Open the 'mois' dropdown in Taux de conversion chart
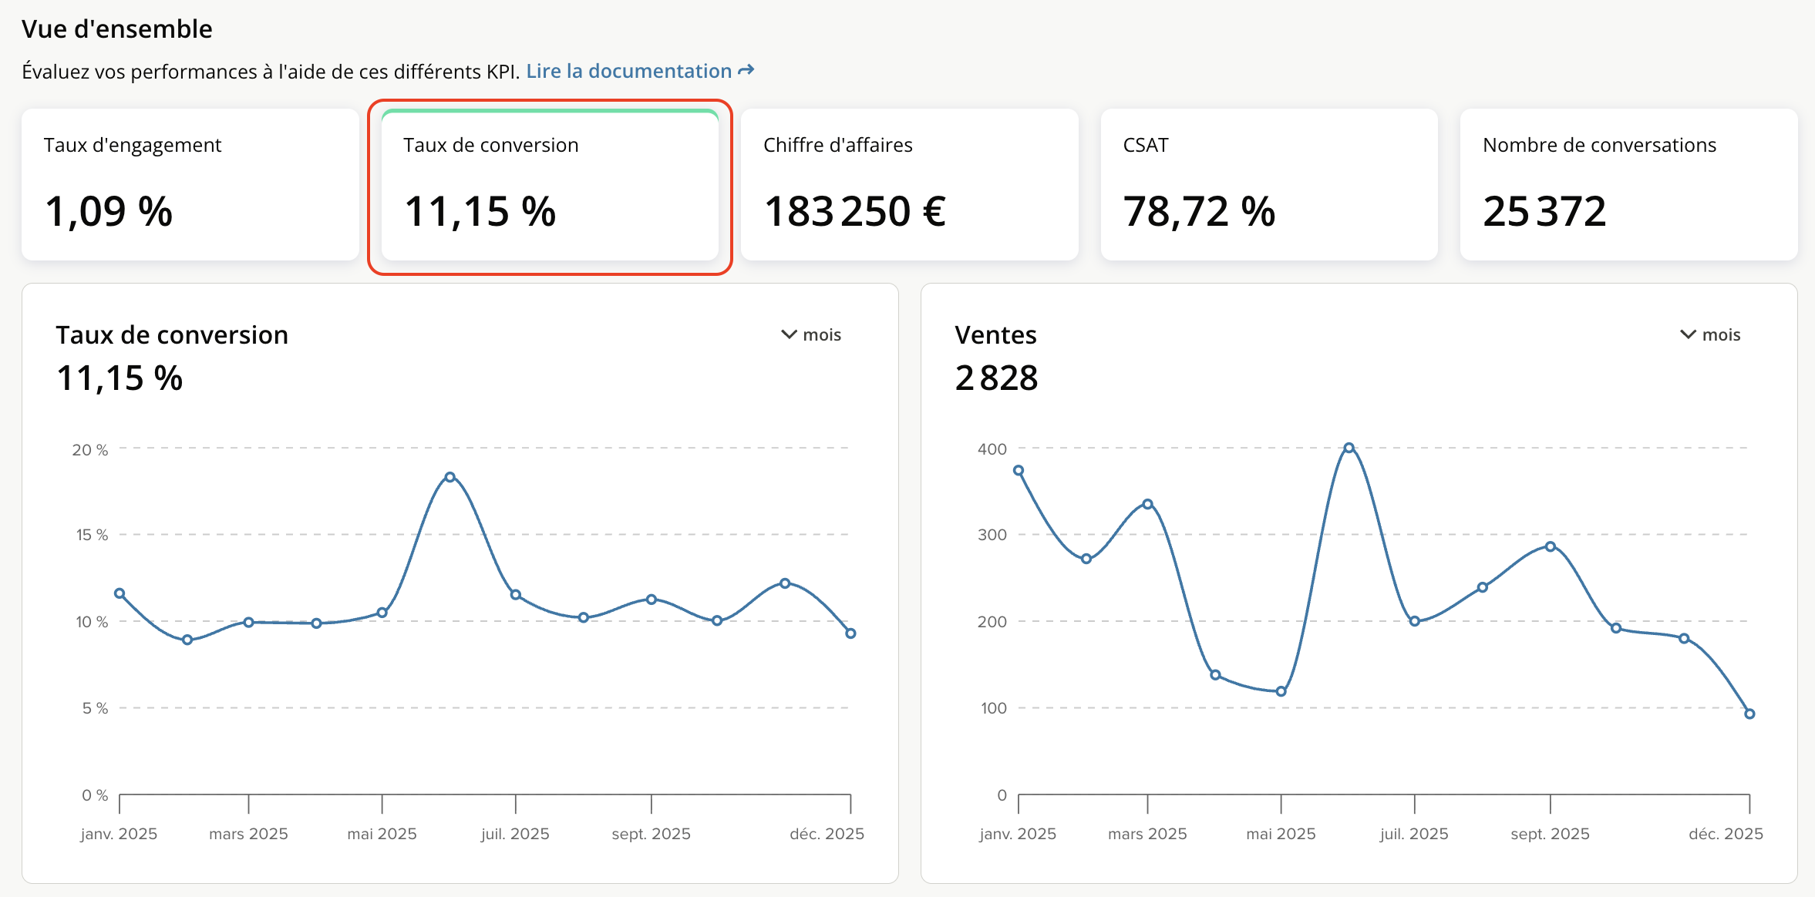Screen dimensions: 1815x897 point(820,334)
